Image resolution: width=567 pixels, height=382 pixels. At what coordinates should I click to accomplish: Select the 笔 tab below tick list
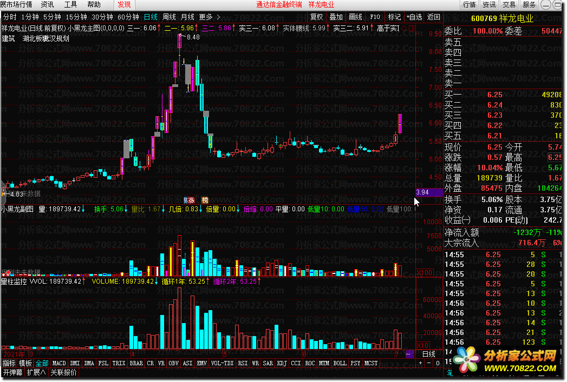(450, 373)
